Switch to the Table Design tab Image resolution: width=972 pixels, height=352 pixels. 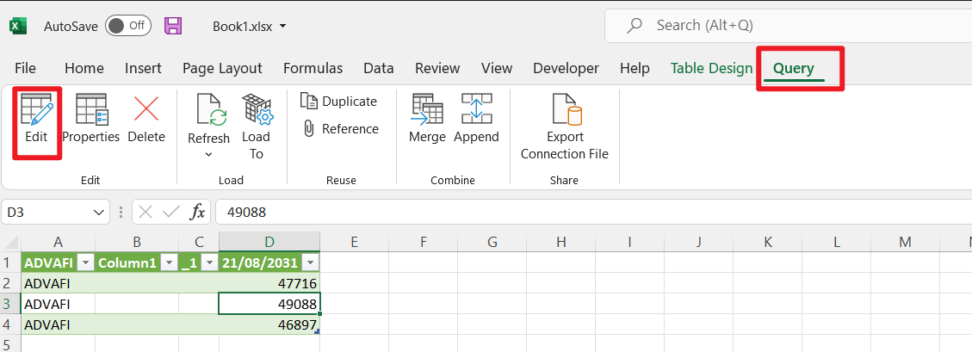coord(711,68)
